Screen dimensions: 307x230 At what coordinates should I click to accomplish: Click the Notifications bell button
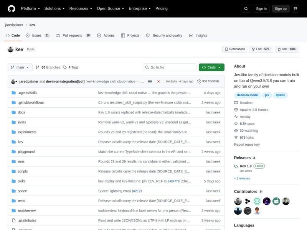(x=235, y=49)
